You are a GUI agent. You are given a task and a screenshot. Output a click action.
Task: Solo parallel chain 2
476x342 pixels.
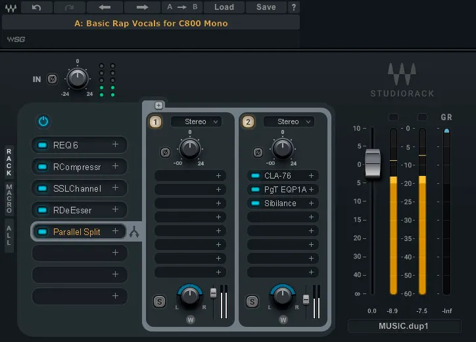(252, 302)
